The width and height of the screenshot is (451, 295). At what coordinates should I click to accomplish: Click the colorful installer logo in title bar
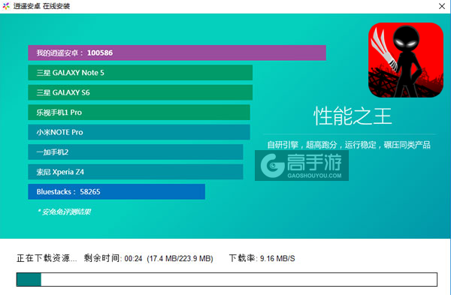pyautogui.click(x=6, y=6)
